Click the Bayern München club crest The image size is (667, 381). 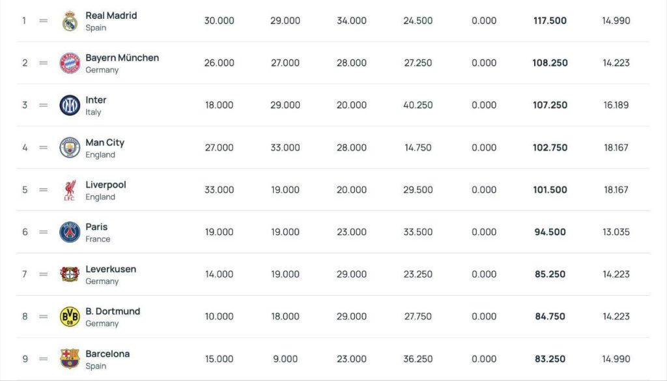[70, 63]
